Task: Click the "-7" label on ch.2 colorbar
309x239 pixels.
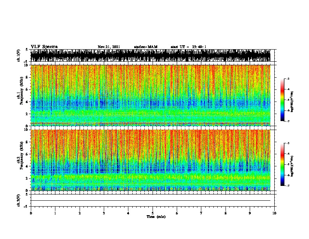Action: coord(288,186)
